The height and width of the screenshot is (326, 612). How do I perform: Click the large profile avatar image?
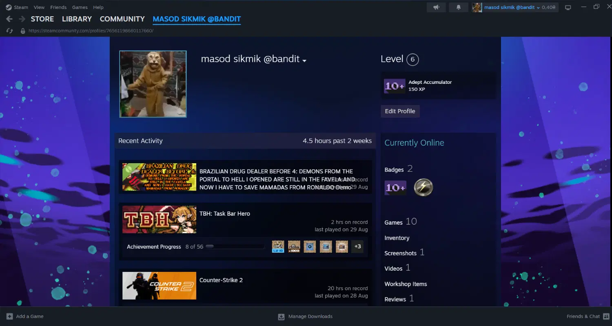(x=153, y=84)
